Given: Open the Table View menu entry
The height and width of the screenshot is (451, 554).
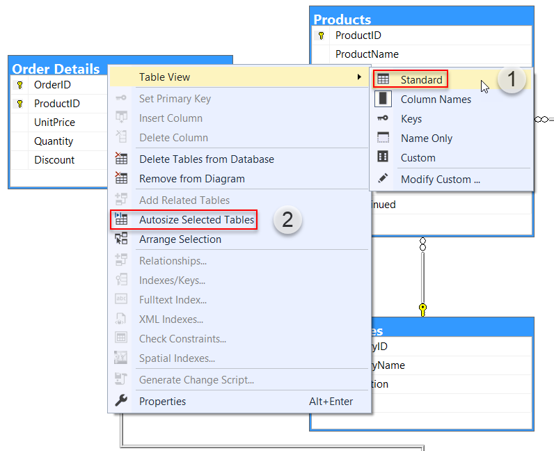Looking at the screenshot, I should 164,77.
